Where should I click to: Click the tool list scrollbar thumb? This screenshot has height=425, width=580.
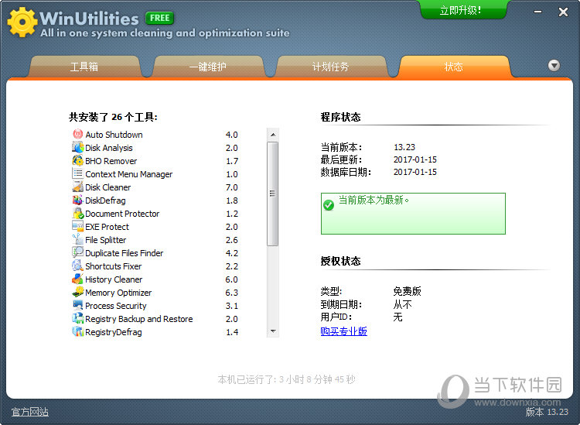click(273, 194)
